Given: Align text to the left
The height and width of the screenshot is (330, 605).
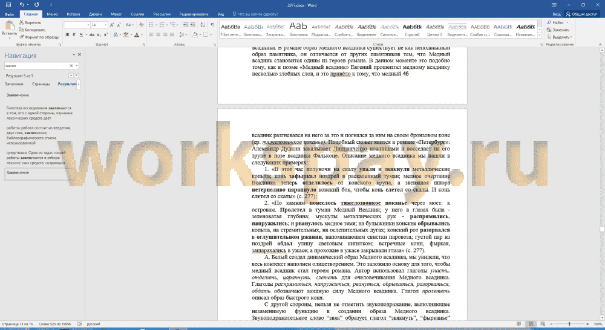Looking at the screenshot, I should (x=151, y=34).
